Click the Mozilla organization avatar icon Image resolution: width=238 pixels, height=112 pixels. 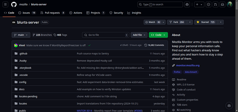(14, 22)
